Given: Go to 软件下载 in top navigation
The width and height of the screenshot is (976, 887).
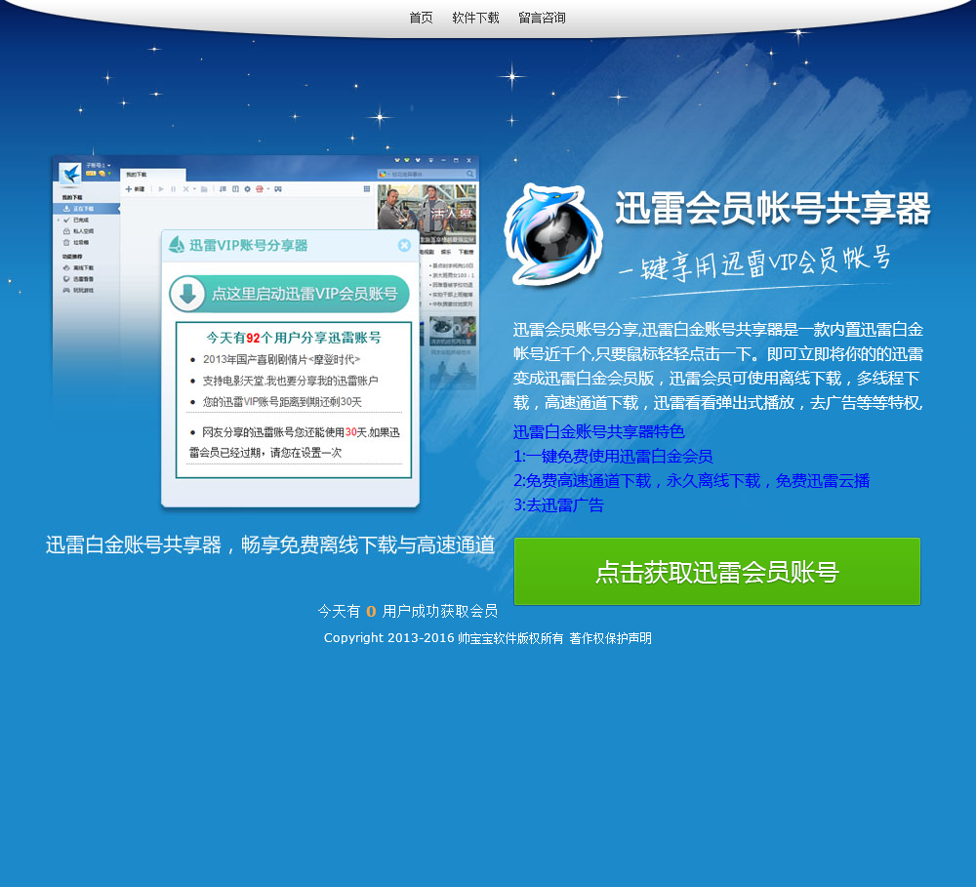Looking at the screenshot, I should click(x=475, y=18).
